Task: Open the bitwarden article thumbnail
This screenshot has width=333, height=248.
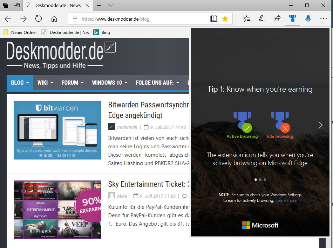Action: [x=57, y=130]
